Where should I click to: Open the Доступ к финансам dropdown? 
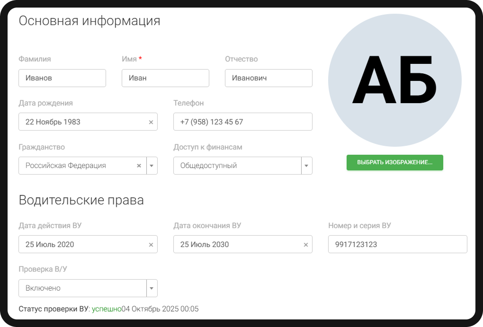[x=306, y=166]
